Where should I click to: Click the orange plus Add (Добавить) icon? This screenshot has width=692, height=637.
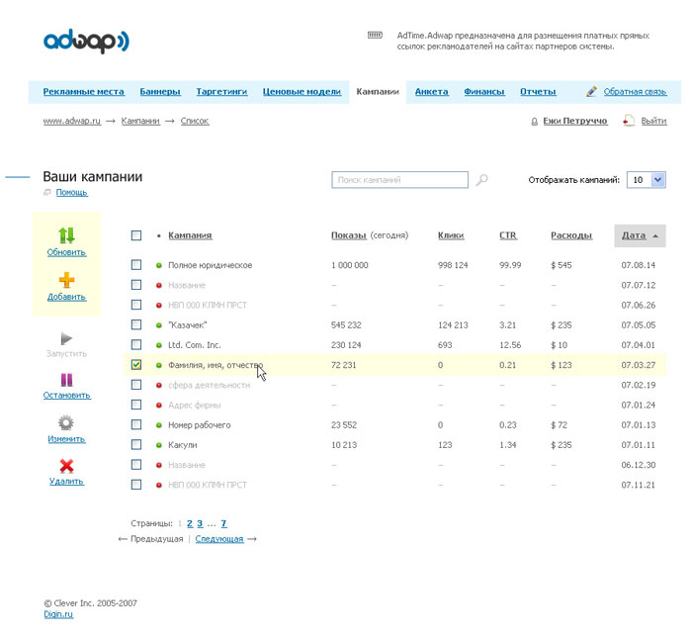pos(66,281)
